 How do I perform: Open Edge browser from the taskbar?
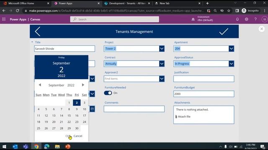46,146
